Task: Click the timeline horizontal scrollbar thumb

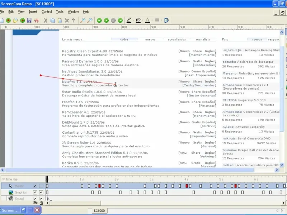Action: click(75, 203)
